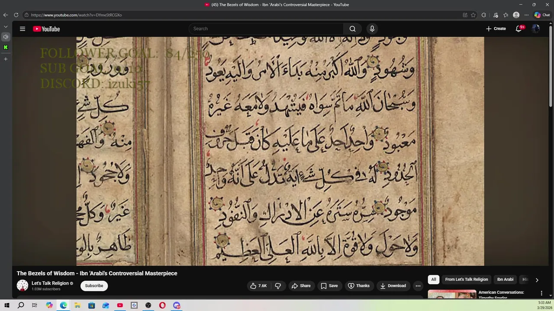Open Microsoft Store from taskbar
Image resolution: width=554 pixels, height=311 pixels.
pos(92,305)
